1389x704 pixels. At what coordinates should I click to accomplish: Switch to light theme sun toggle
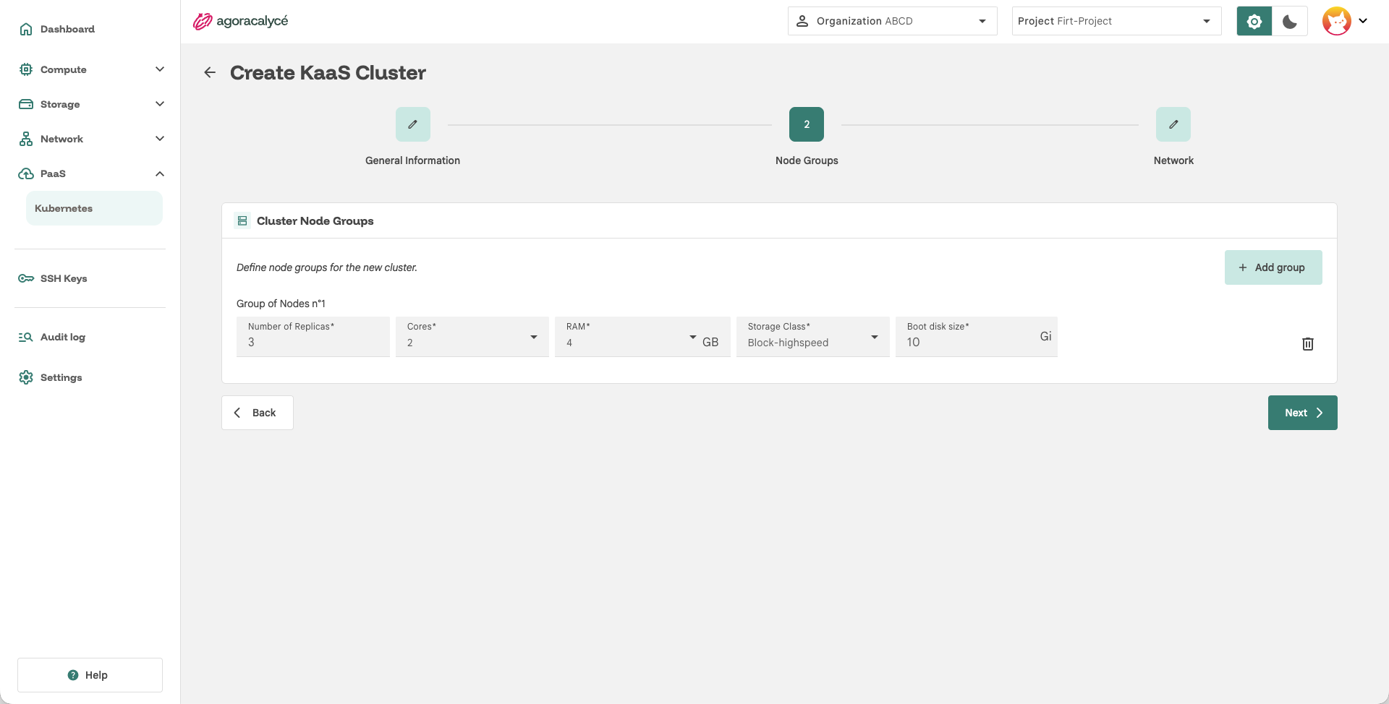pyautogui.click(x=1254, y=21)
